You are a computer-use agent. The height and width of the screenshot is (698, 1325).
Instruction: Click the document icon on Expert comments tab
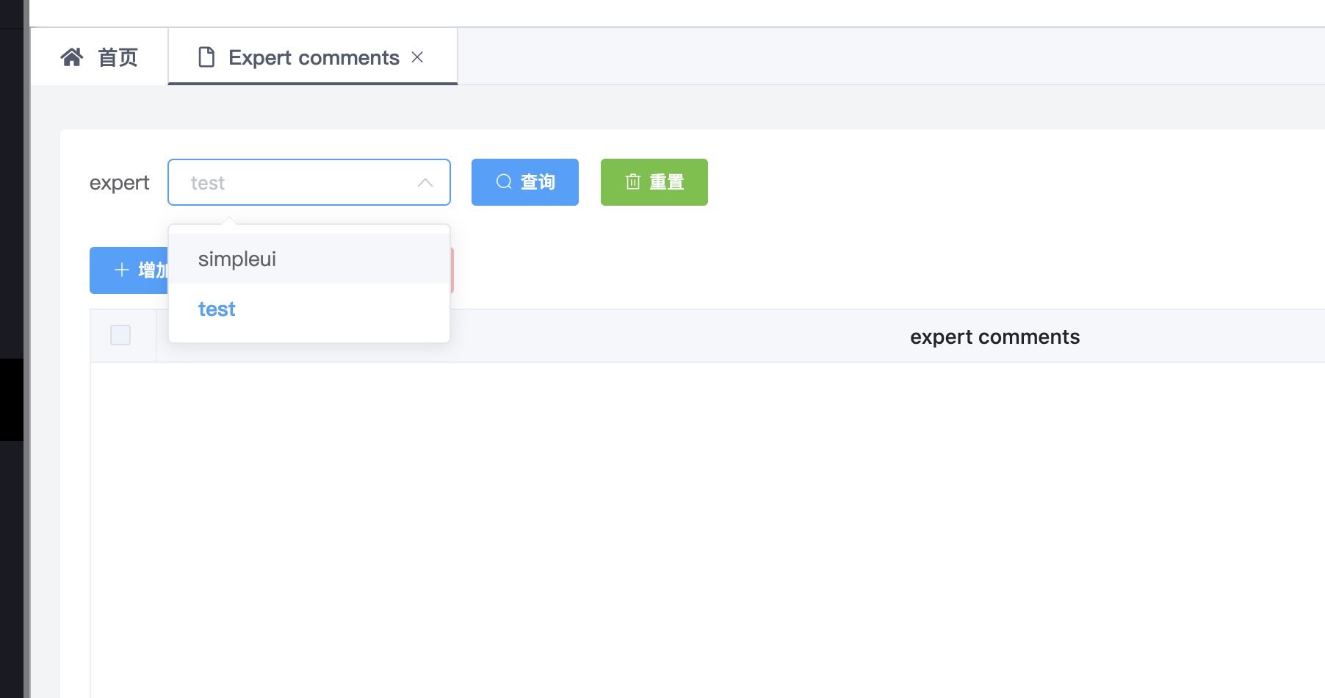[206, 57]
